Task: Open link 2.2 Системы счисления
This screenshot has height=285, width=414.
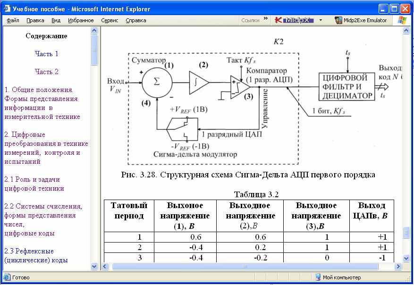Action: click(43, 219)
